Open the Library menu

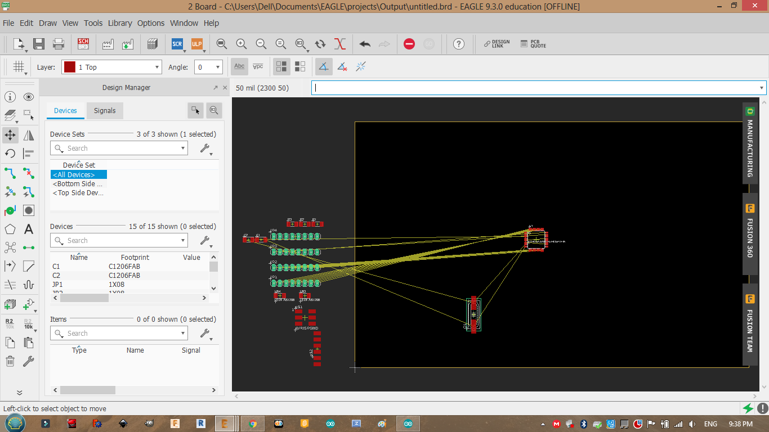click(x=120, y=23)
